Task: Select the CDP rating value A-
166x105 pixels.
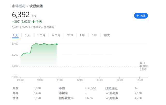Action: (136, 88)
